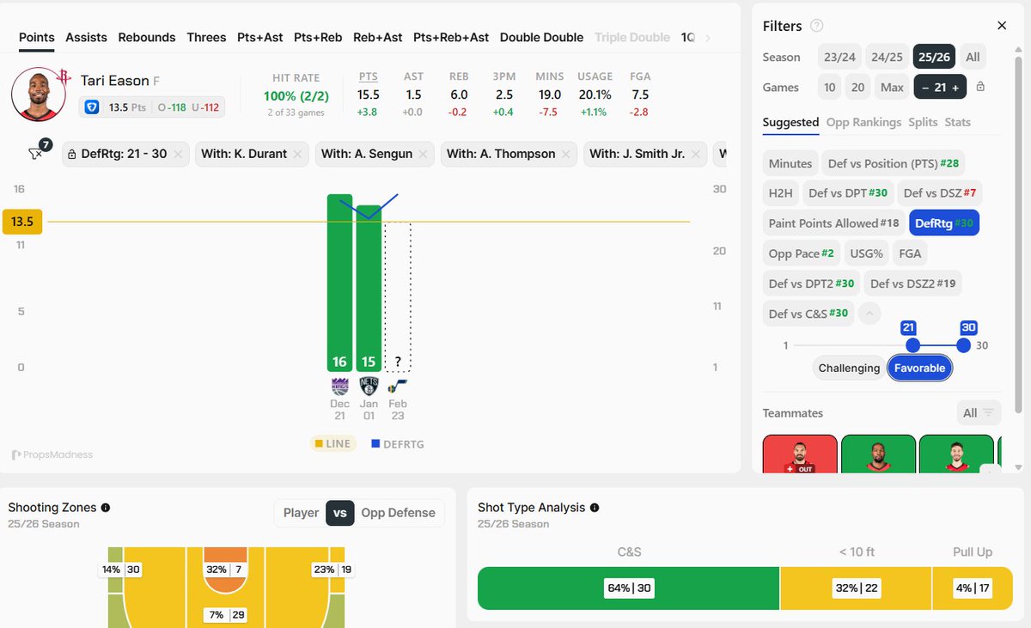
Task: Remove the With: A. Sengun filter
Action: pos(424,155)
